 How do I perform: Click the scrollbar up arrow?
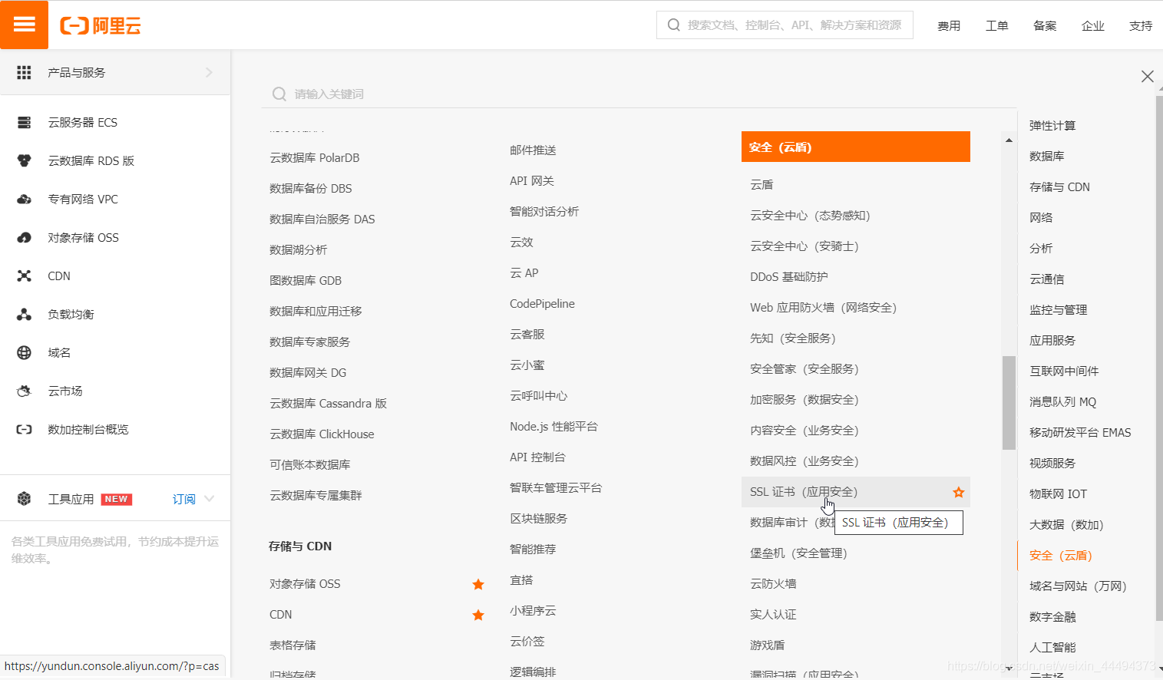(1009, 140)
